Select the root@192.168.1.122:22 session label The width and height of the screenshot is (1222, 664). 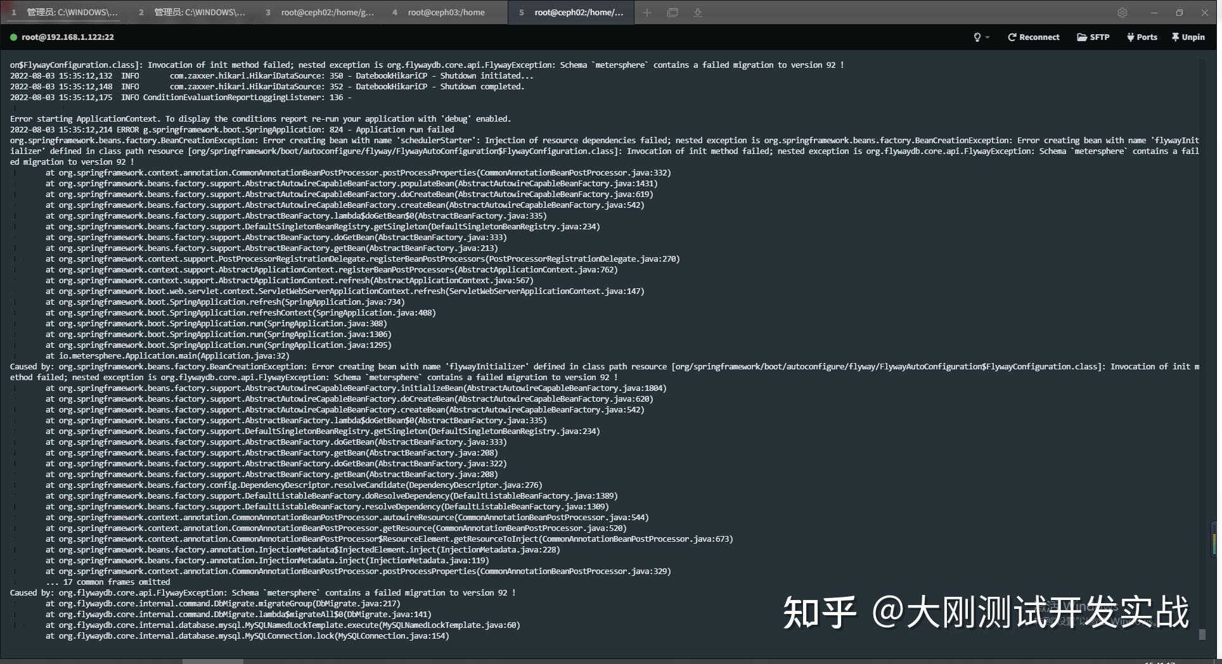[x=67, y=37]
